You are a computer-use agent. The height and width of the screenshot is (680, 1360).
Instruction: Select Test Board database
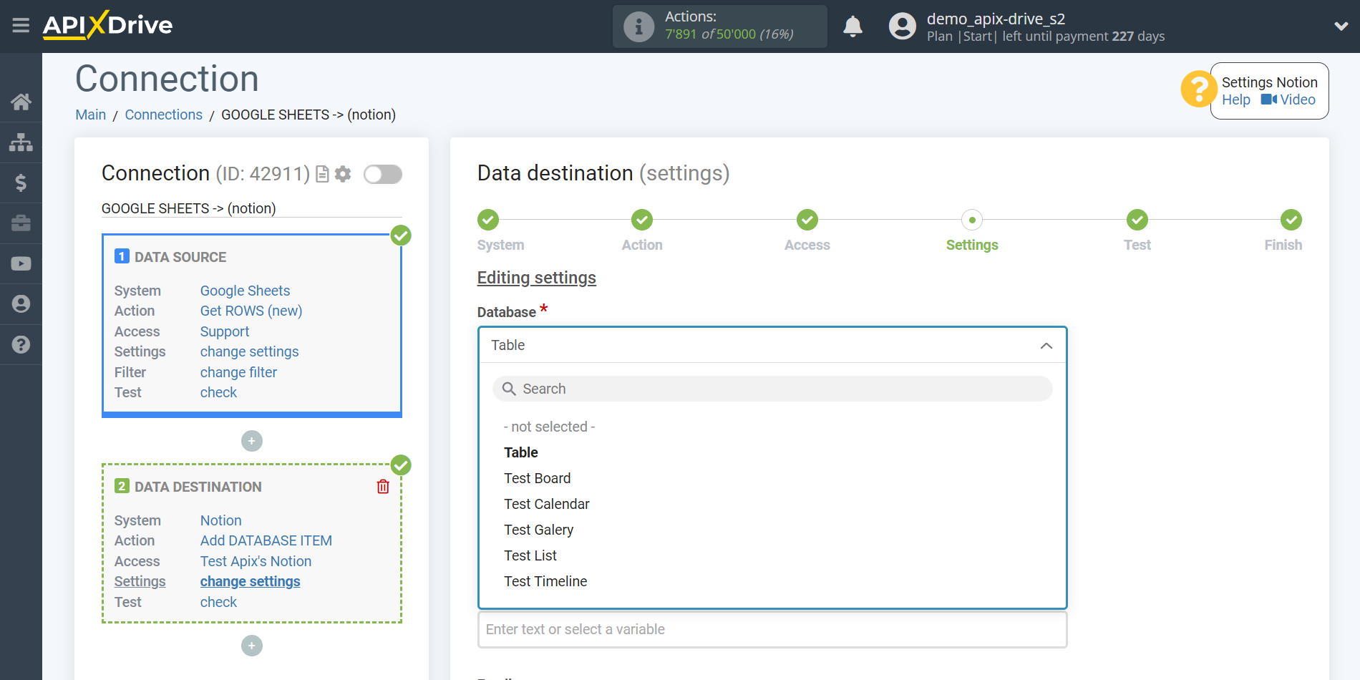tap(538, 478)
